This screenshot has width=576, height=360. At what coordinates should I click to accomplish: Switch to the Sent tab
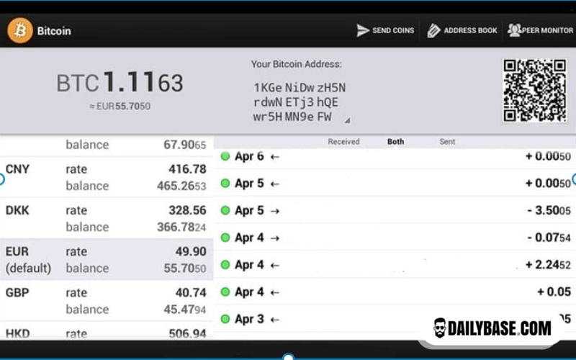coord(447,142)
